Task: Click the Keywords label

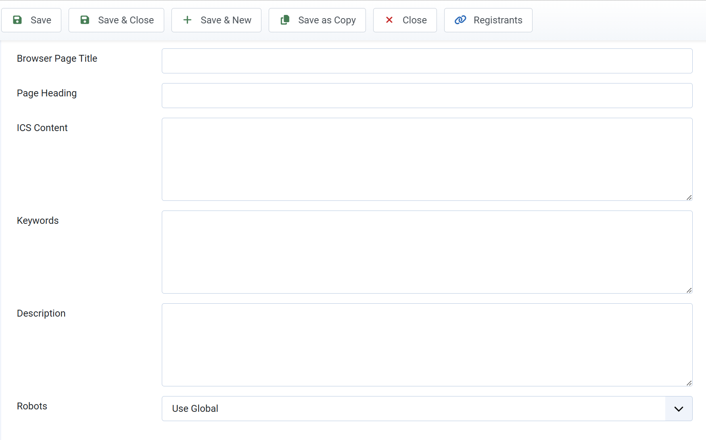Action: 38,221
